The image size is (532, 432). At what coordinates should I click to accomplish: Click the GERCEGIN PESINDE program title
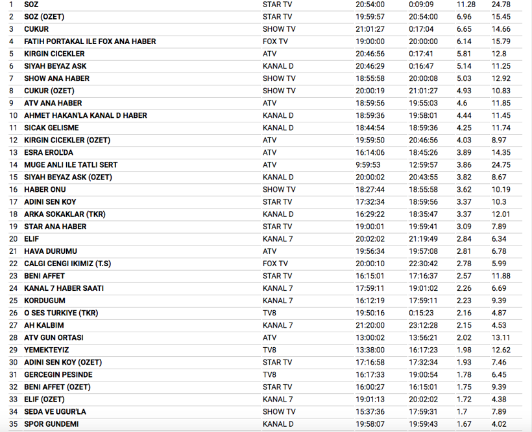pyautogui.click(x=58, y=374)
